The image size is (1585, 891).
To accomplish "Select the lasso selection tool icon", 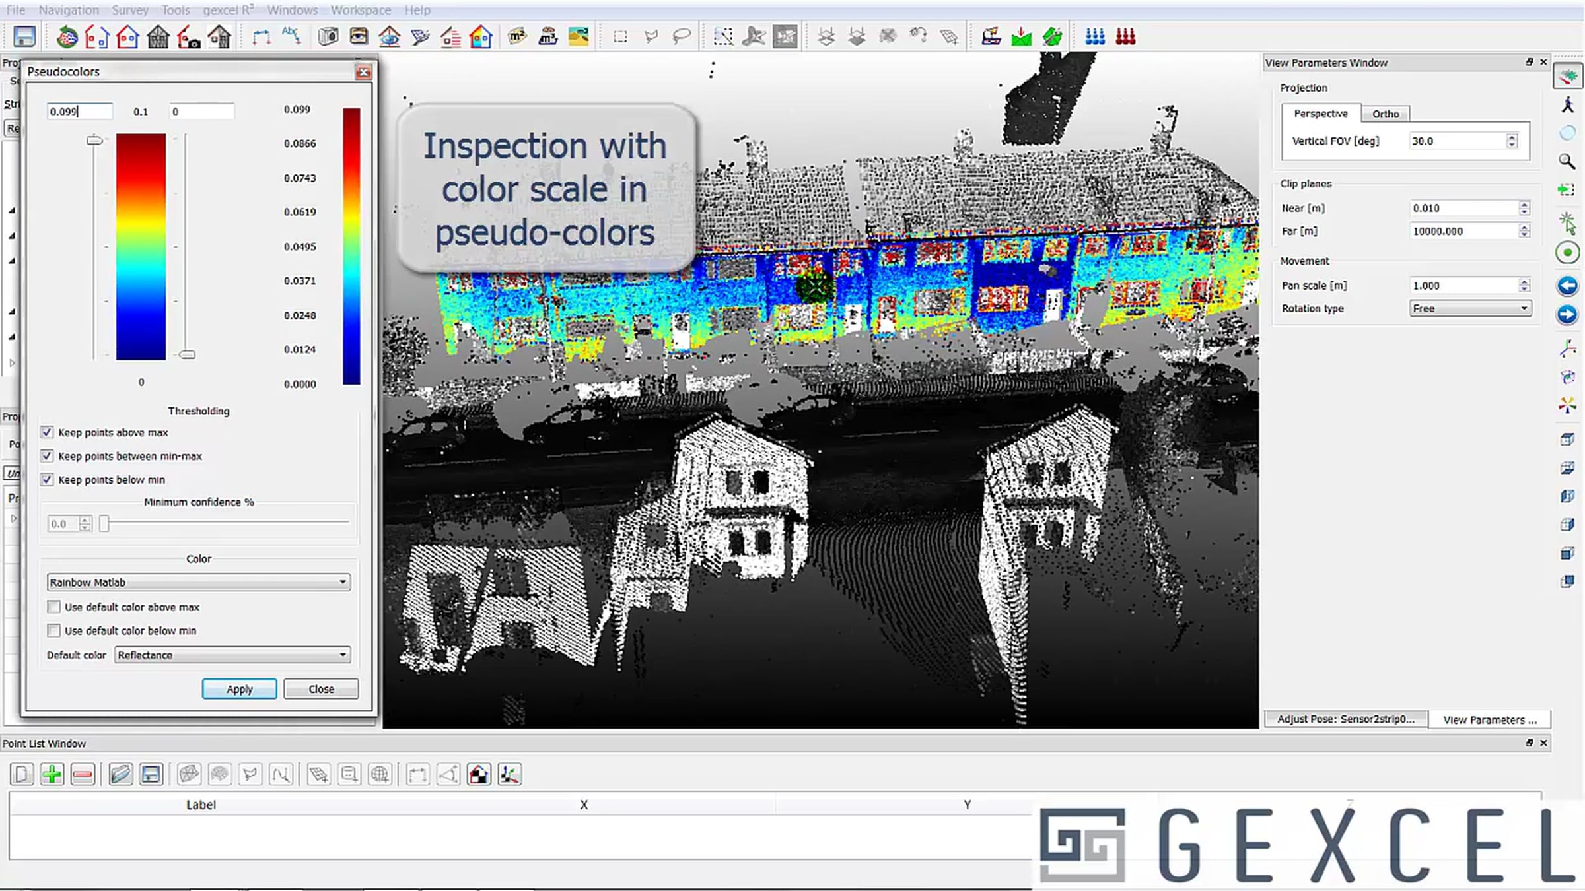I will point(682,36).
